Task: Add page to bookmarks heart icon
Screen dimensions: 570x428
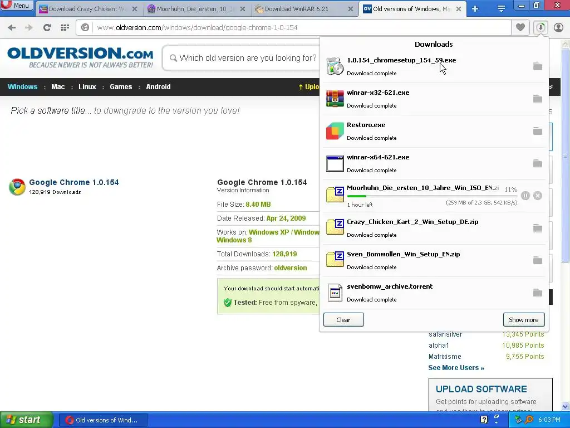Action: pyautogui.click(x=520, y=28)
